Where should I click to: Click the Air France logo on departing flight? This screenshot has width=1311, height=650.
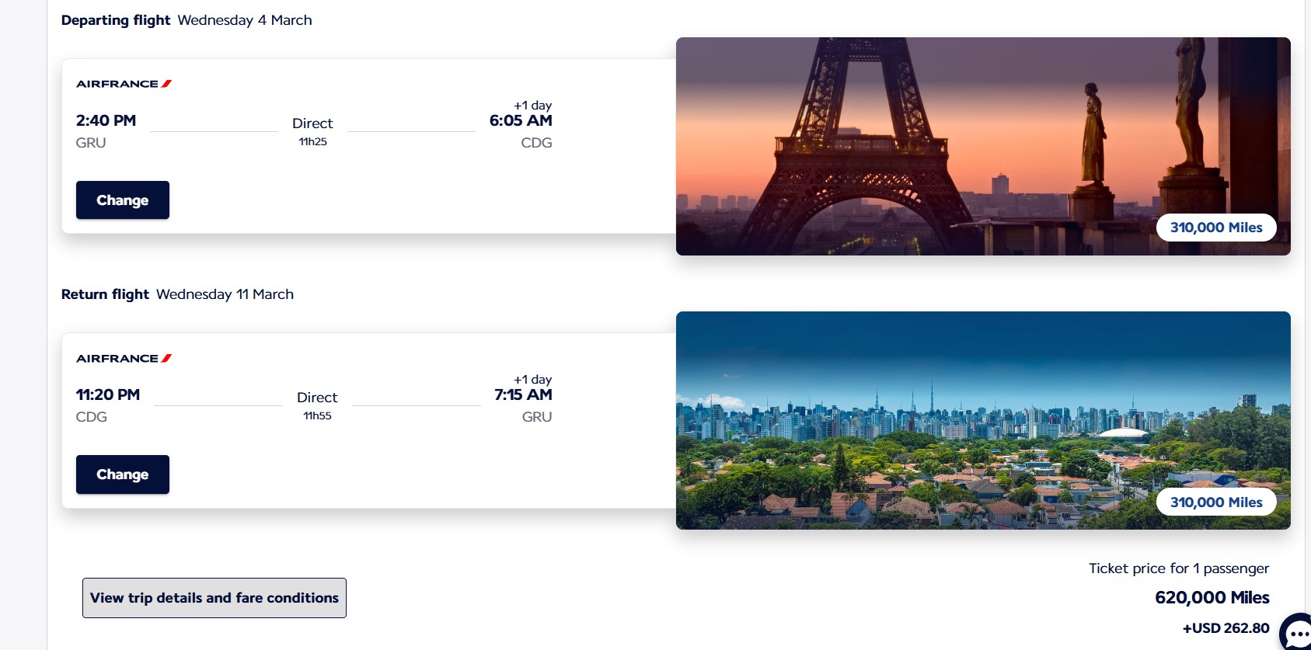point(124,84)
